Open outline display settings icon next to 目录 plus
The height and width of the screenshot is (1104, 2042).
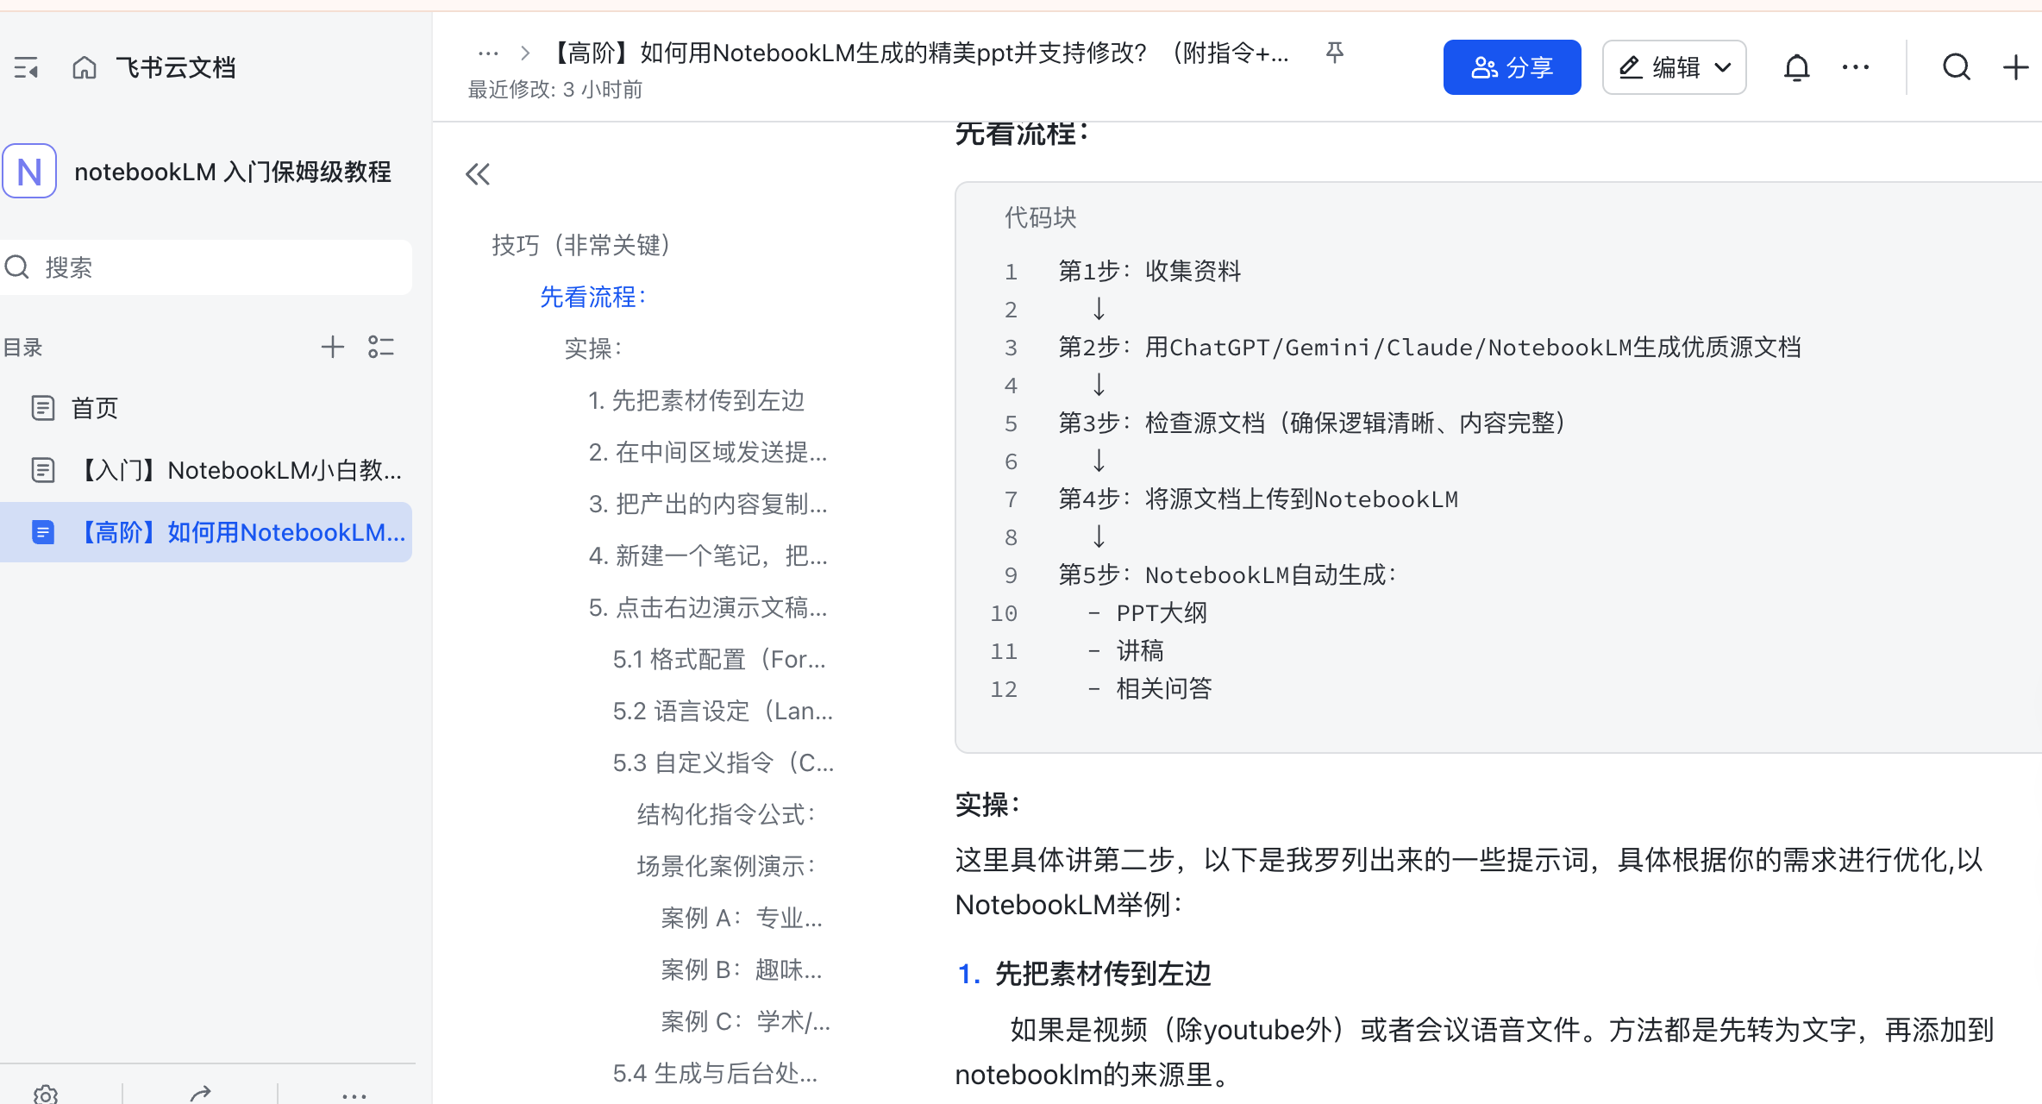[x=381, y=347]
